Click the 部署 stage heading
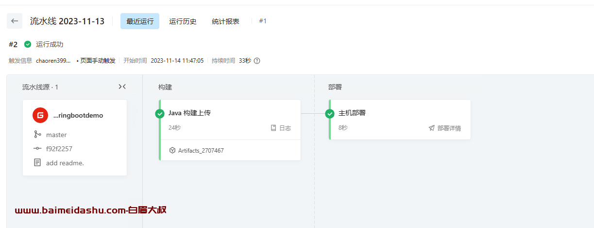This screenshot has width=594, height=228. click(335, 87)
